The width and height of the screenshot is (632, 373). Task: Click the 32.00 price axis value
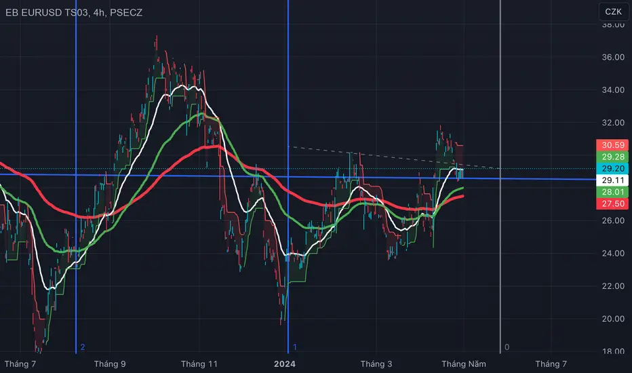[613, 123]
